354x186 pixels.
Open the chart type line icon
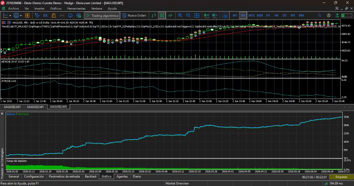tap(6, 15)
